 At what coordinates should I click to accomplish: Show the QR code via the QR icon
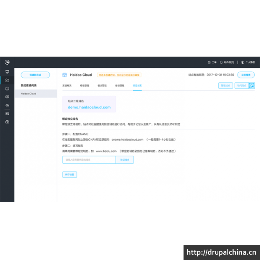252,86
